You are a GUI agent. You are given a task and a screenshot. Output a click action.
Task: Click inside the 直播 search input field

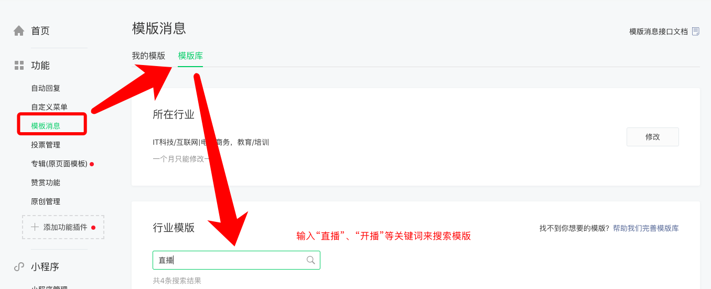click(x=236, y=260)
